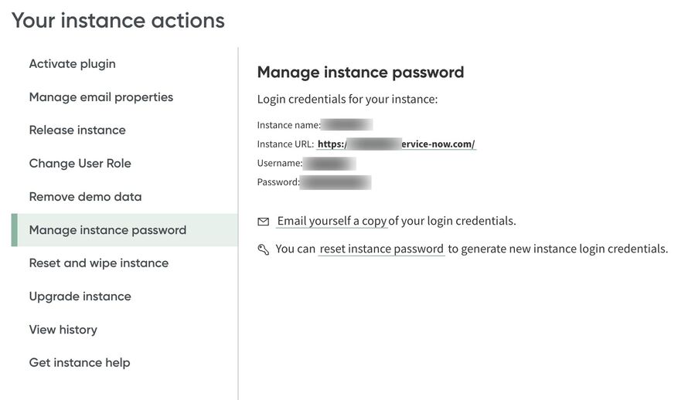Open Change User Role action

pos(80,164)
